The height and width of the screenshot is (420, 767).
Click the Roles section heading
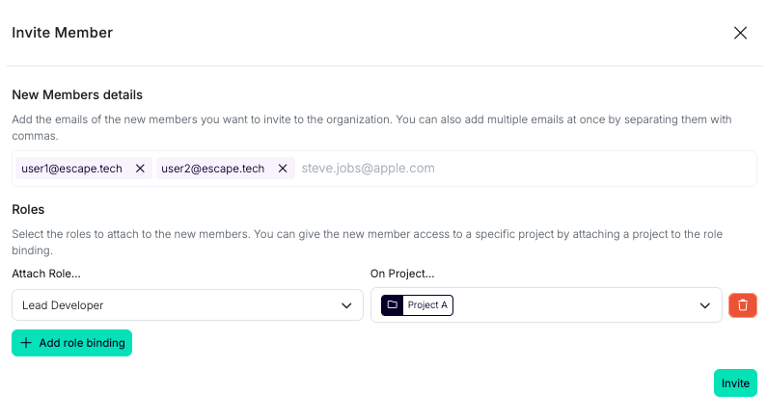click(x=28, y=209)
